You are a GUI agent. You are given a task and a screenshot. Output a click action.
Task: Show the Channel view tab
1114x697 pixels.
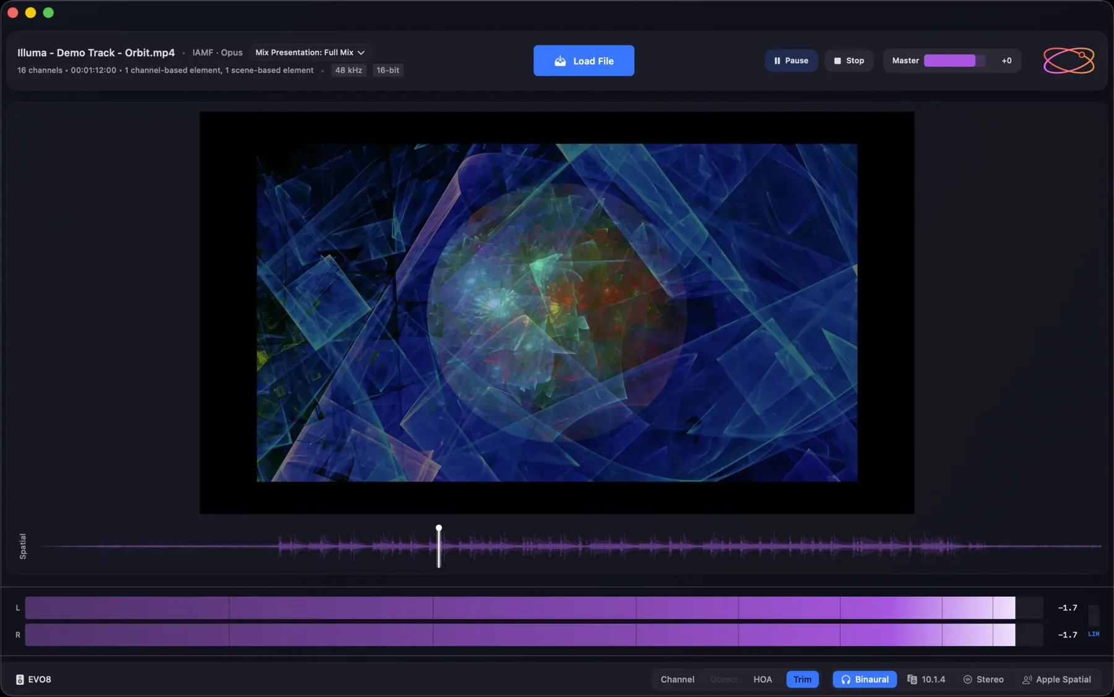click(x=677, y=679)
